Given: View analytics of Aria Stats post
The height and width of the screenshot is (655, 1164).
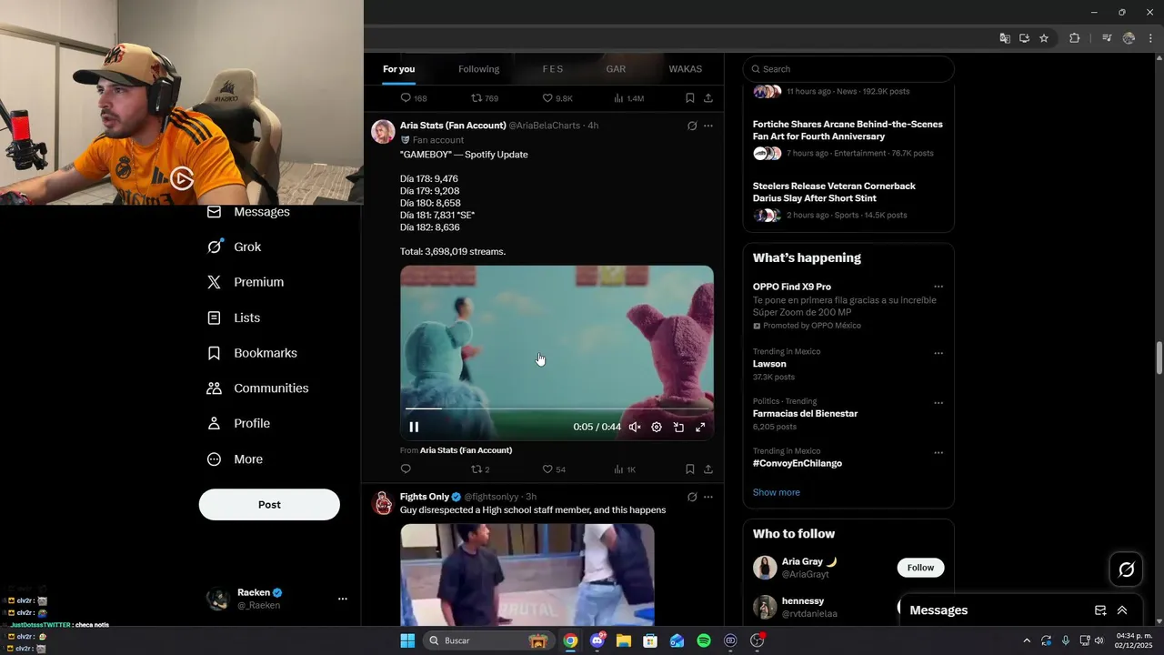Looking at the screenshot, I should [625, 469].
